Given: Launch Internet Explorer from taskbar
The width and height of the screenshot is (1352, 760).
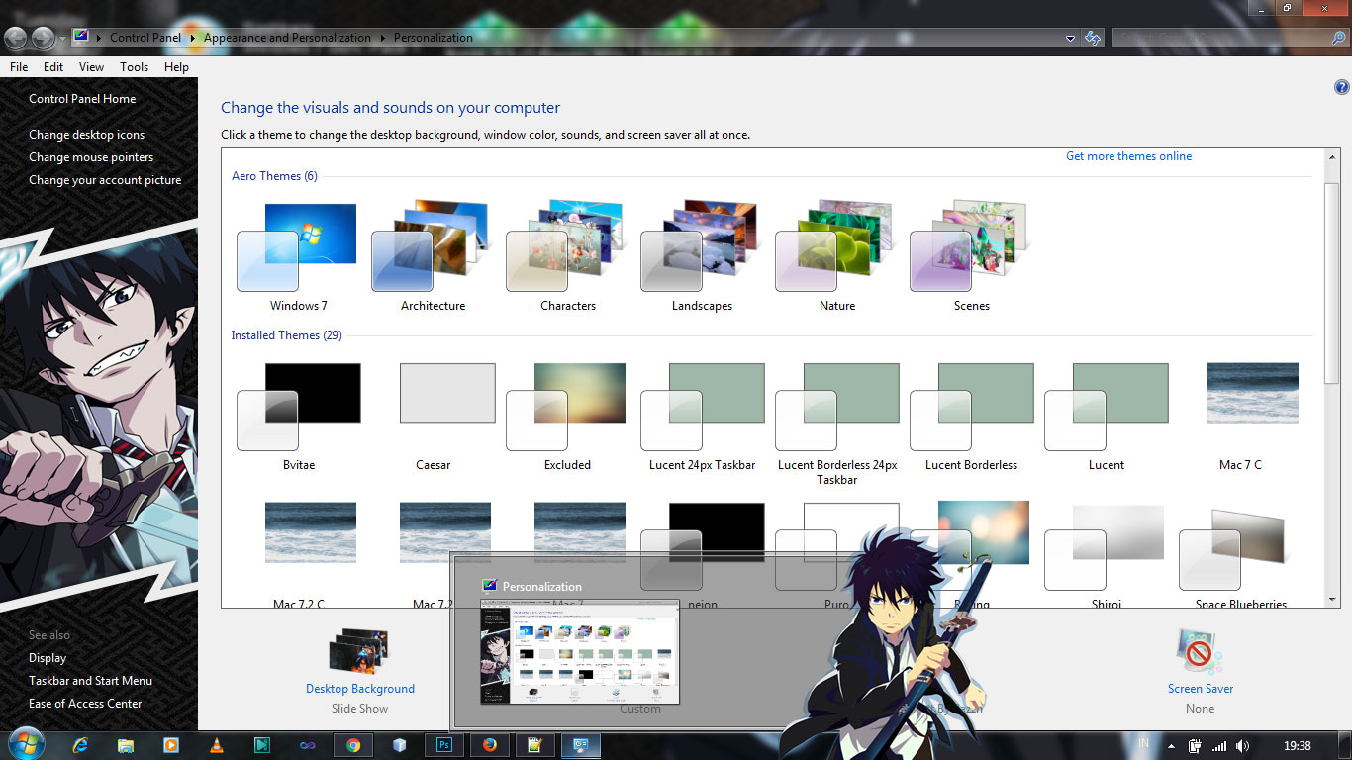Looking at the screenshot, I should (81, 745).
